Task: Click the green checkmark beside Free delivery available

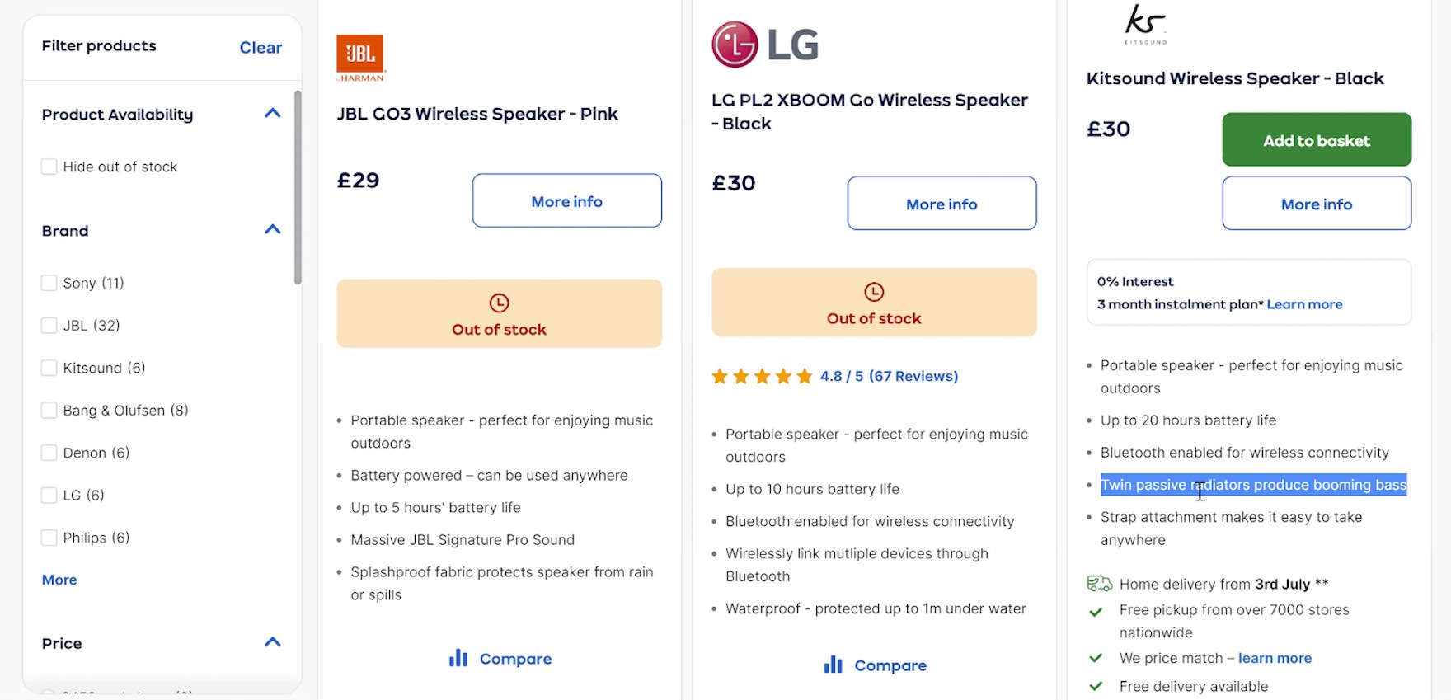Action: coord(1096,685)
